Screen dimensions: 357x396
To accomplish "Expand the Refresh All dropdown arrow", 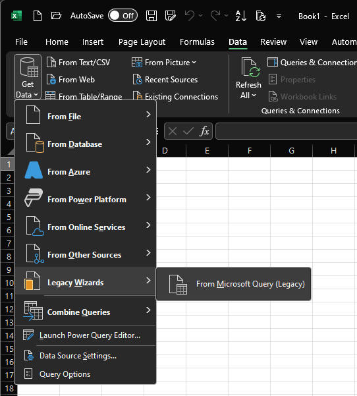I will pos(254,96).
